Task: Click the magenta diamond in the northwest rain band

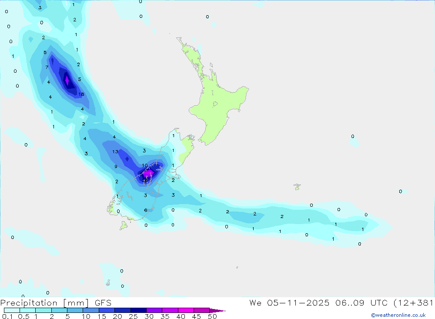Action: pyautogui.click(x=67, y=81)
